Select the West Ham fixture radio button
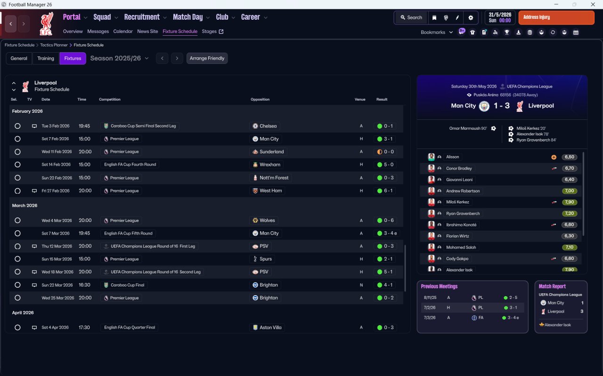This screenshot has width=603, height=376. (17, 191)
